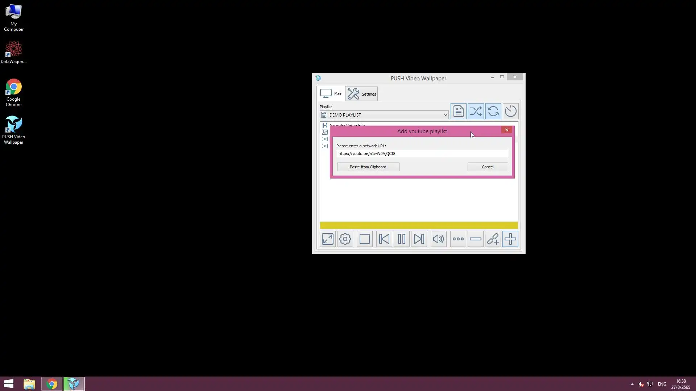Click the plus add file icon
The width and height of the screenshot is (696, 391).
(x=510, y=239)
